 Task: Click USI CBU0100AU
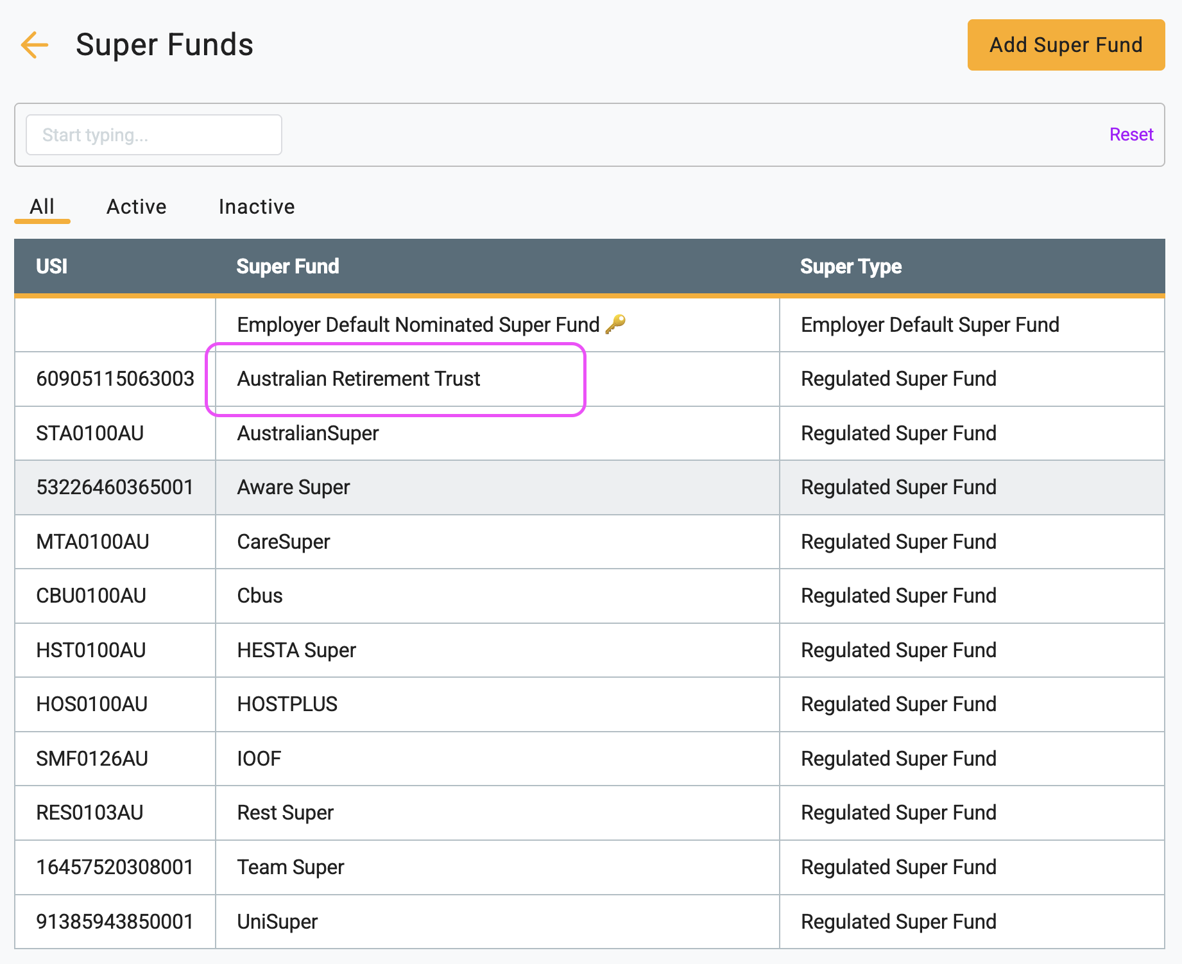[x=91, y=596]
